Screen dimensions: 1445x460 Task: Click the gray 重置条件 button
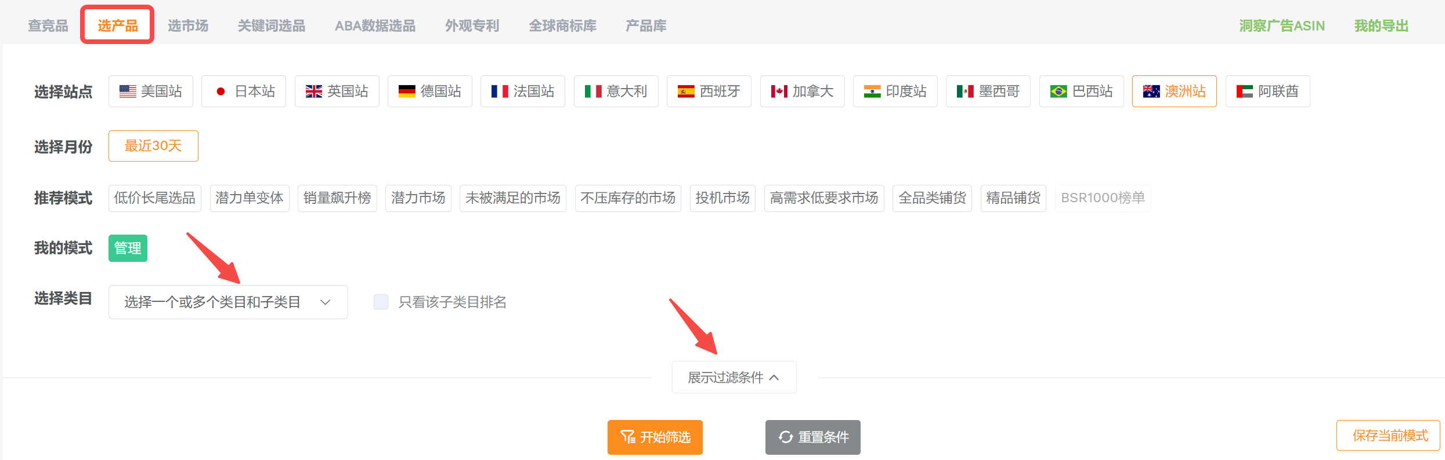coord(813,437)
